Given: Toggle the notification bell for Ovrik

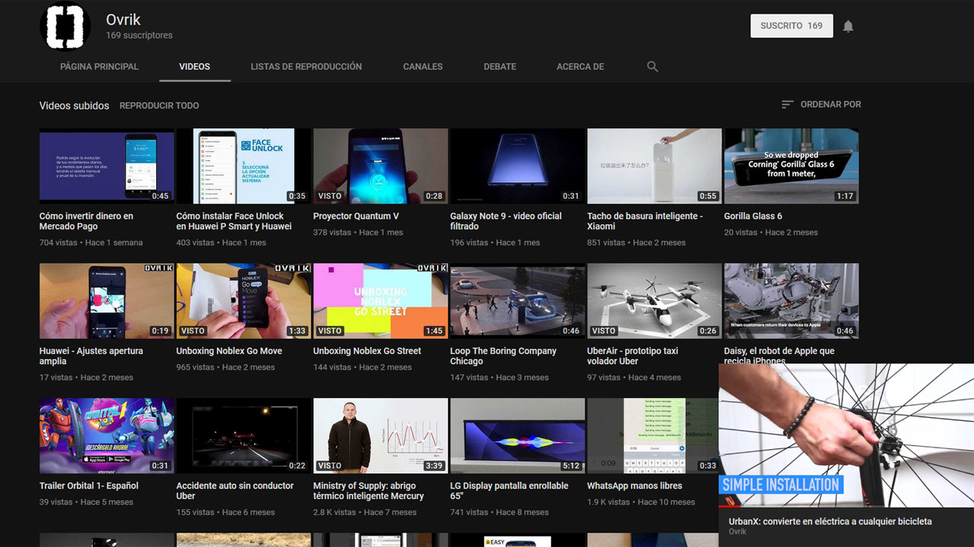Looking at the screenshot, I should (x=848, y=27).
